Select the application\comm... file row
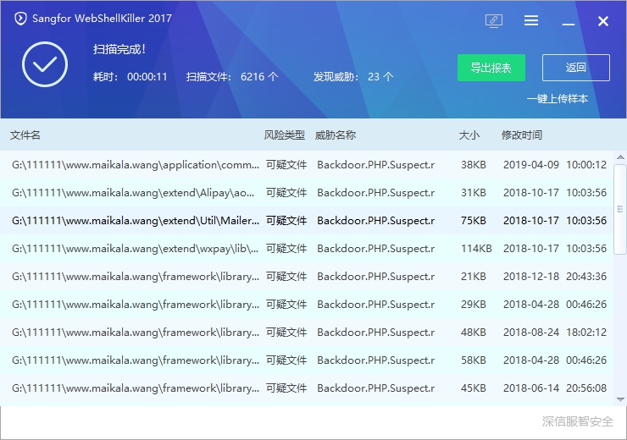627x440 pixels. [x=307, y=164]
